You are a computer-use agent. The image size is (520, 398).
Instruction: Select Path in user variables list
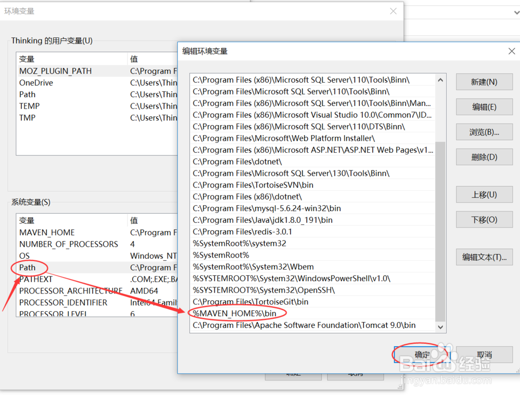tap(97, 95)
